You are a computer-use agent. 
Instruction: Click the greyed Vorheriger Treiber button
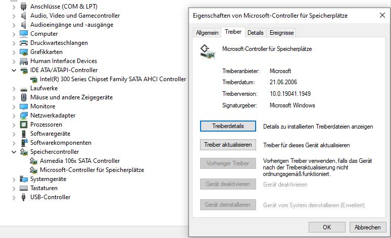click(228, 163)
